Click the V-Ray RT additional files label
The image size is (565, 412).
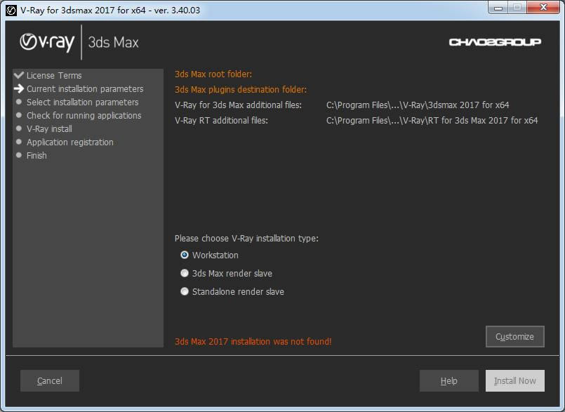point(221,121)
